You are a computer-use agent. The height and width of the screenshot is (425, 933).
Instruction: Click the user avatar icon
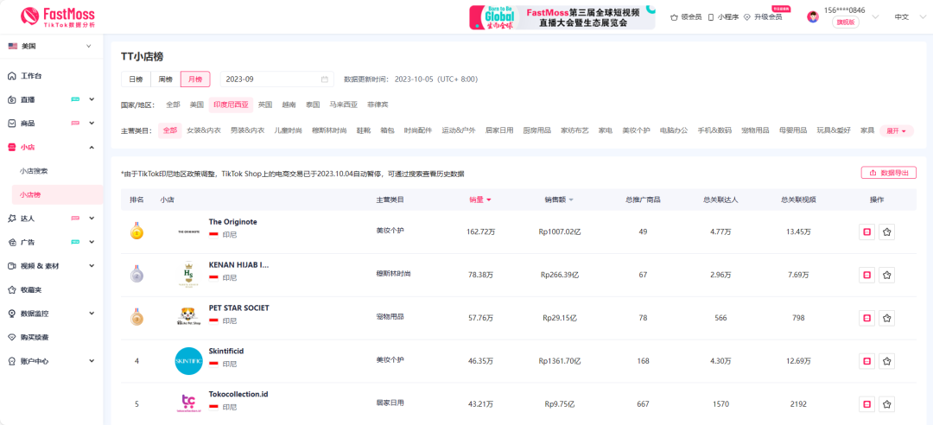point(813,16)
